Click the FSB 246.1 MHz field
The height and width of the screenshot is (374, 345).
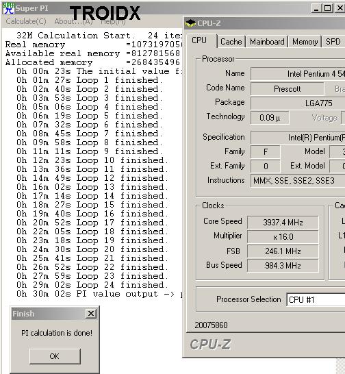pyautogui.click(x=283, y=251)
